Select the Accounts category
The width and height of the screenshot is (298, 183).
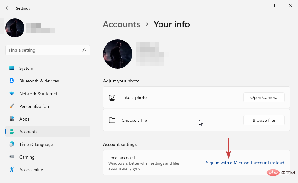48,131
